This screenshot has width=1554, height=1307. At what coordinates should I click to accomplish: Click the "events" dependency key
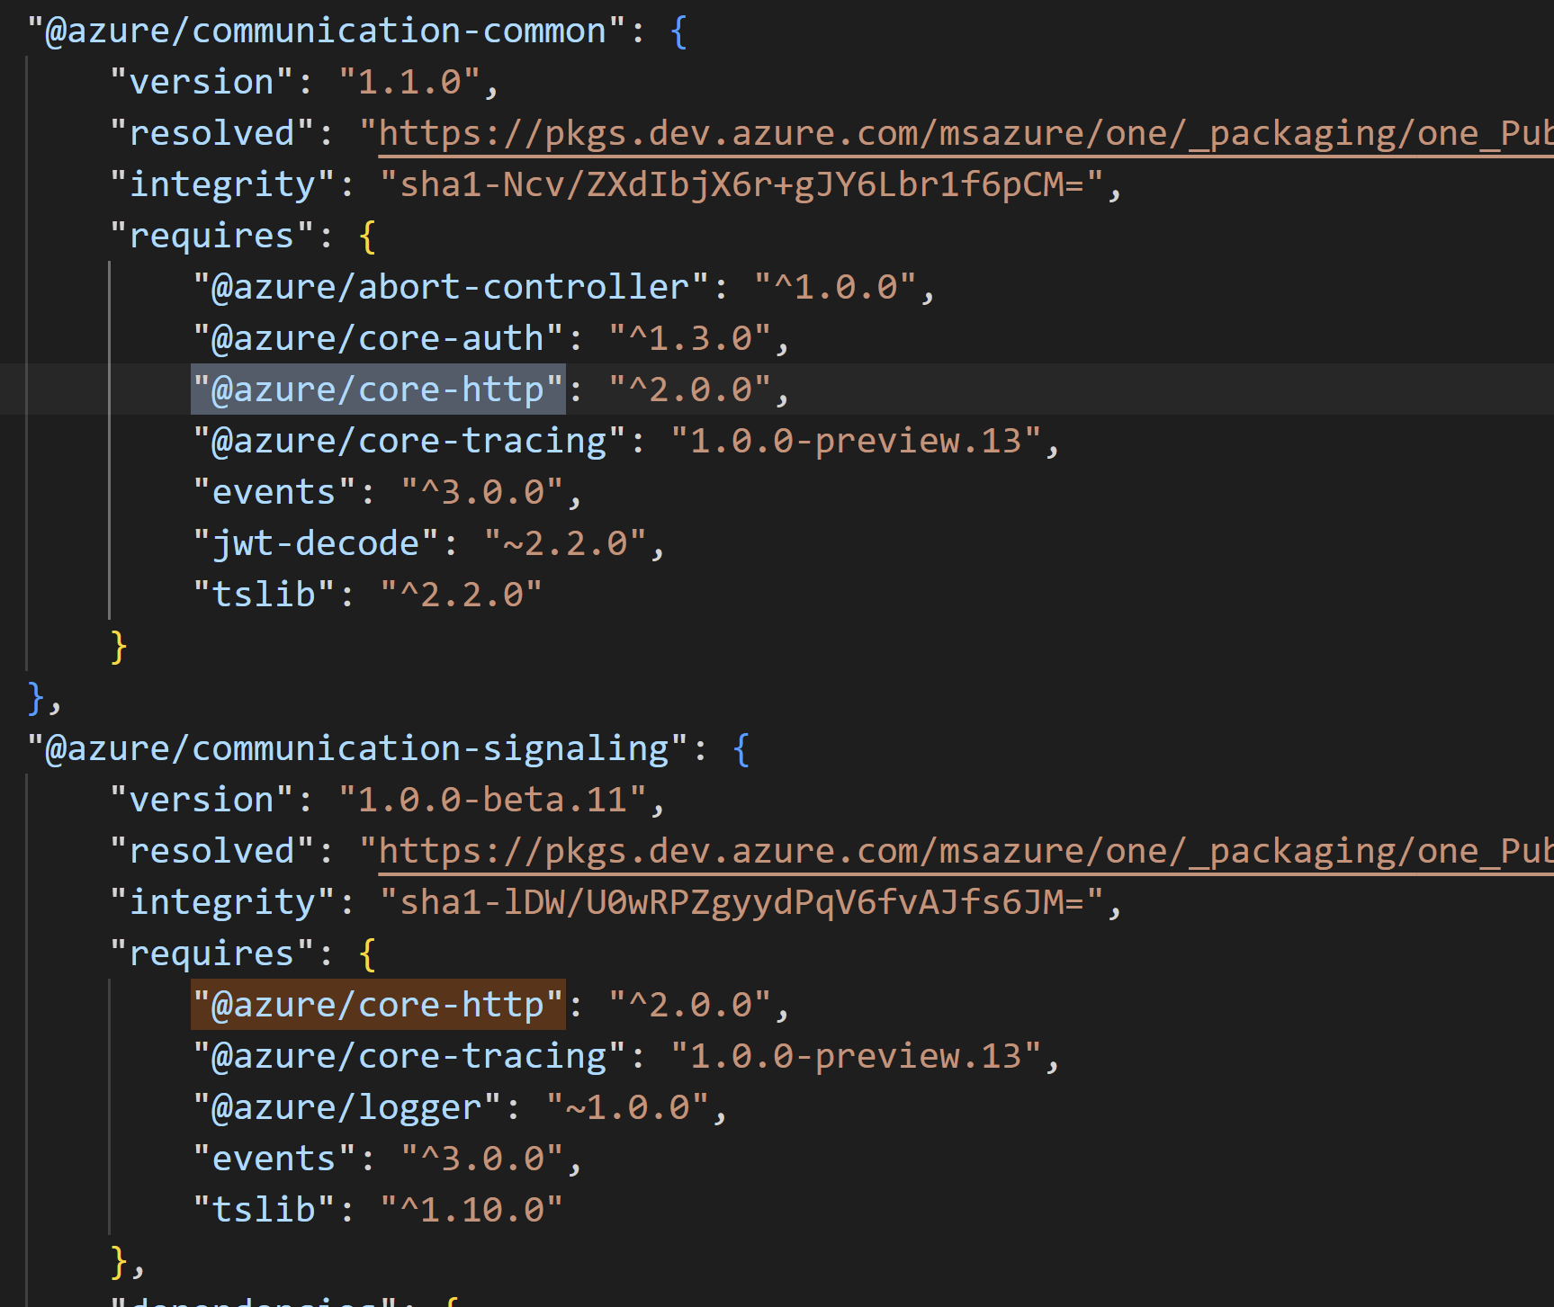273,491
